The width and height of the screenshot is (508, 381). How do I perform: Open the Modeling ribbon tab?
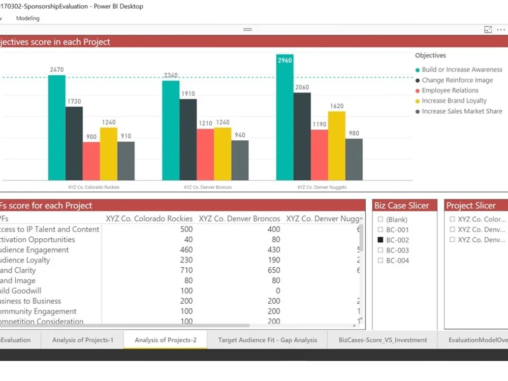click(x=28, y=18)
